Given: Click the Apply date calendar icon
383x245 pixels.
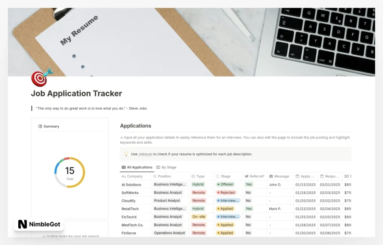Looking at the screenshot, I should click(297, 176).
